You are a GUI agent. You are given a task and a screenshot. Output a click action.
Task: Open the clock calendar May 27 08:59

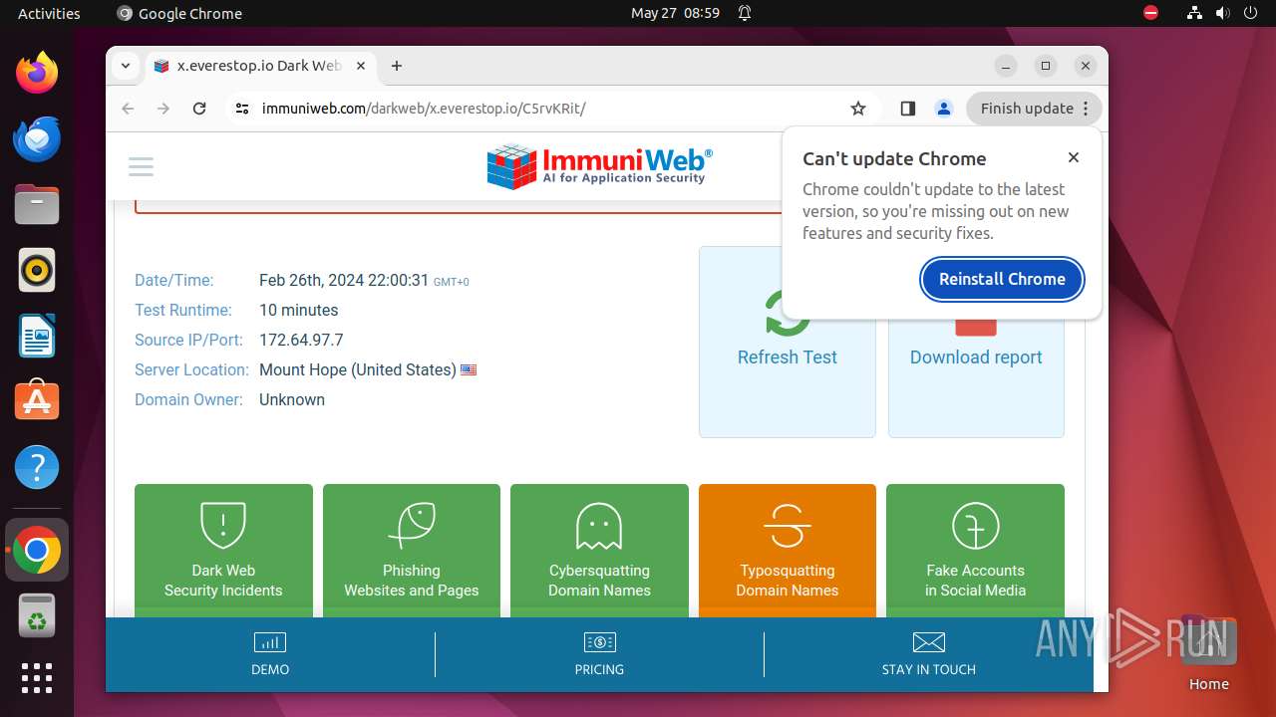[675, 13]
